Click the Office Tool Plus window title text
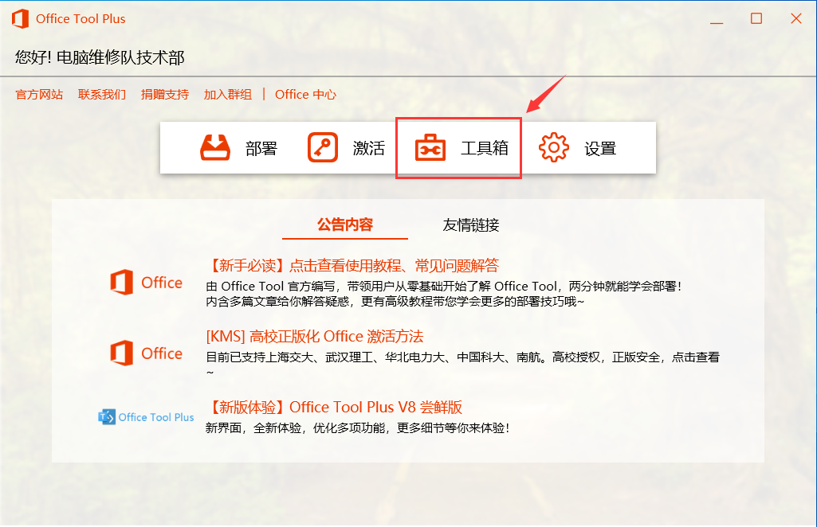 [81, 19]
